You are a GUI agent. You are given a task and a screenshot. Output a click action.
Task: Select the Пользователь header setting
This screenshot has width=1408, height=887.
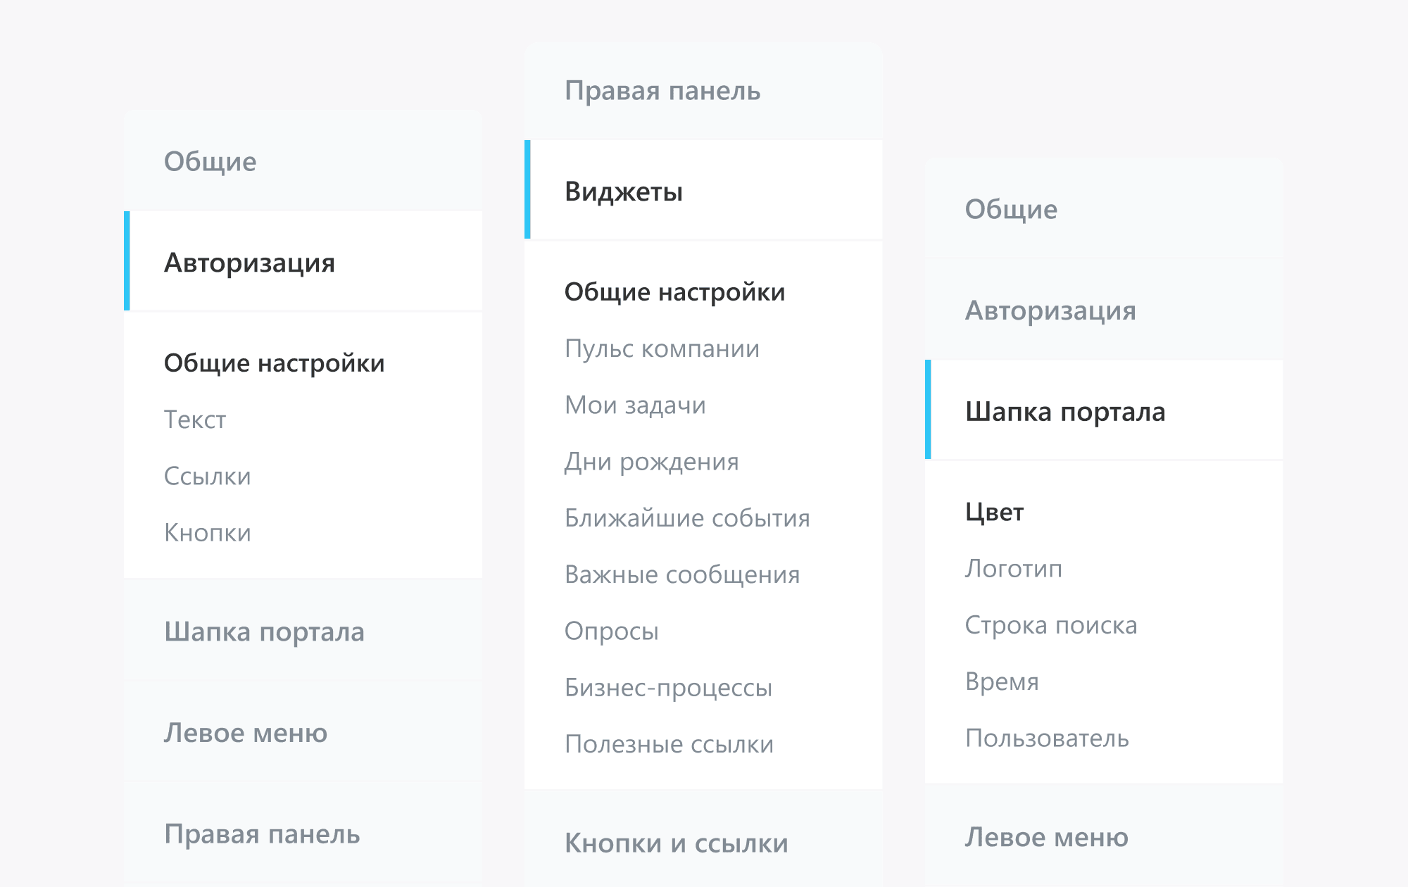1047,738
